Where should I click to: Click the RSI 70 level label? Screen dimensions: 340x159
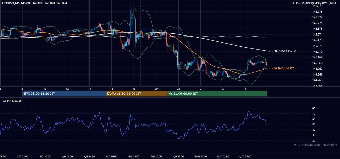pyautogui.click(x=314, y=114)
